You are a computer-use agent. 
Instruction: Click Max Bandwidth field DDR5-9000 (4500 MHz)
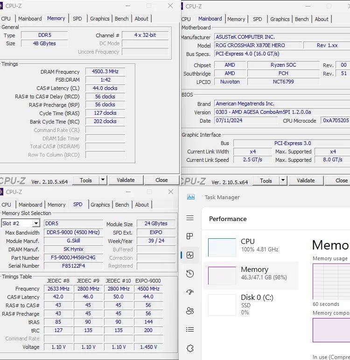(x=73, y=232)
